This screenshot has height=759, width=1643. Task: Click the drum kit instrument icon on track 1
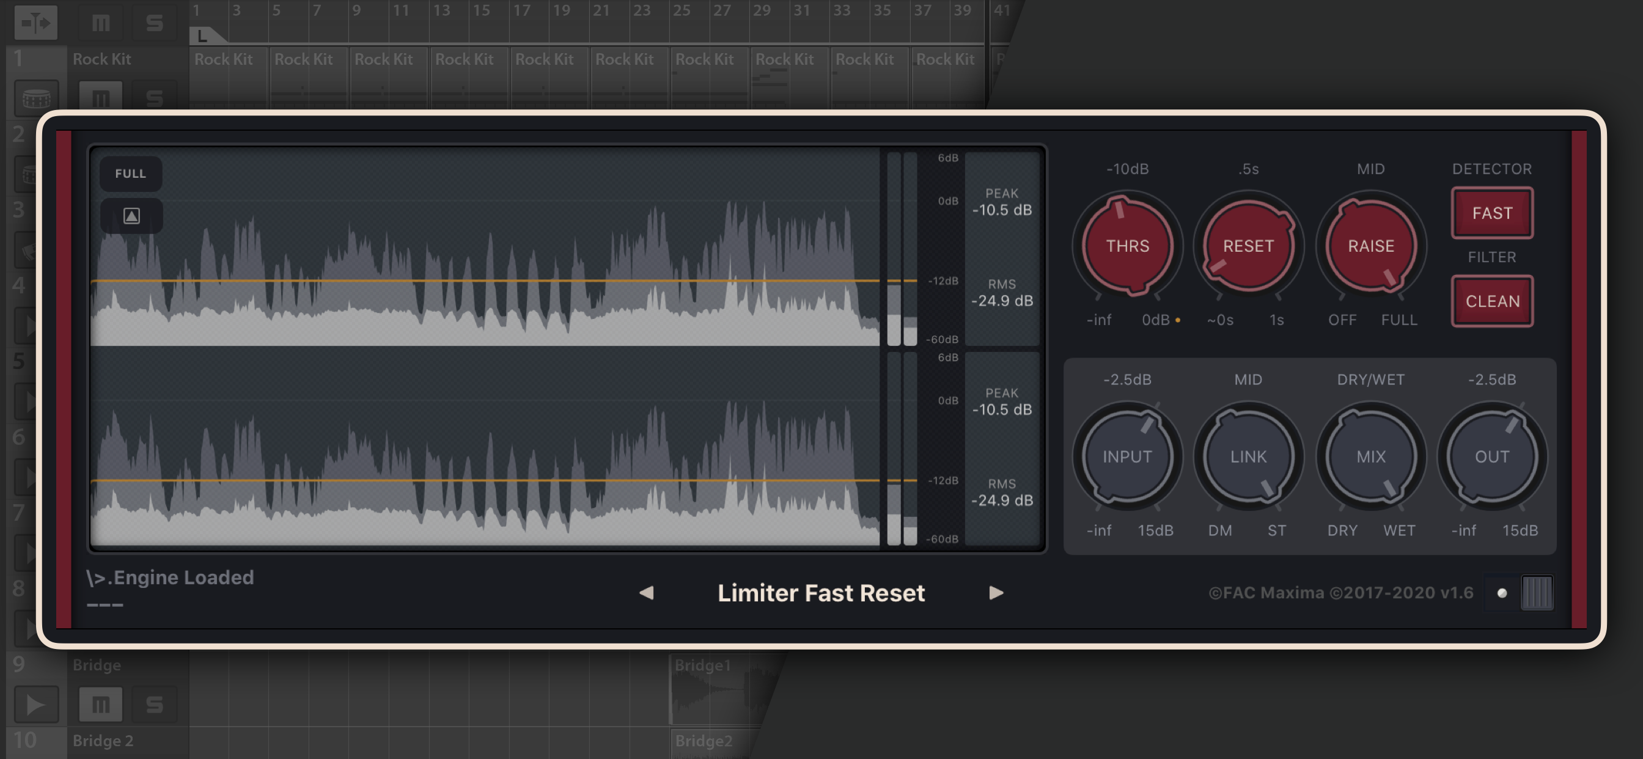[35, 98]
